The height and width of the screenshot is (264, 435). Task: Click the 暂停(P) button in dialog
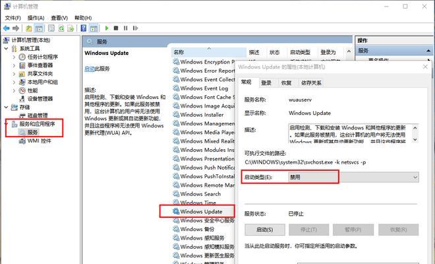(x=353, y=230)
